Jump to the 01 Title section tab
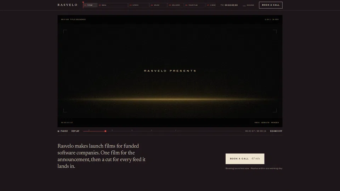This screenshot has height=191, width=340. pyautogui.click(x=90, y=5)
